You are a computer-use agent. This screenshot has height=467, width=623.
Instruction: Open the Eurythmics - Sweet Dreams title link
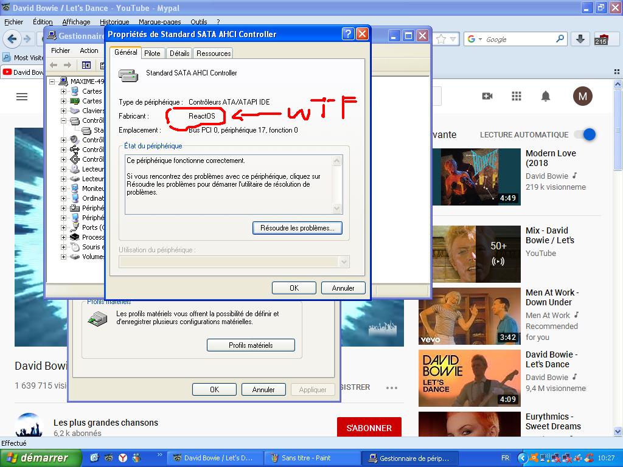[553, 421]
